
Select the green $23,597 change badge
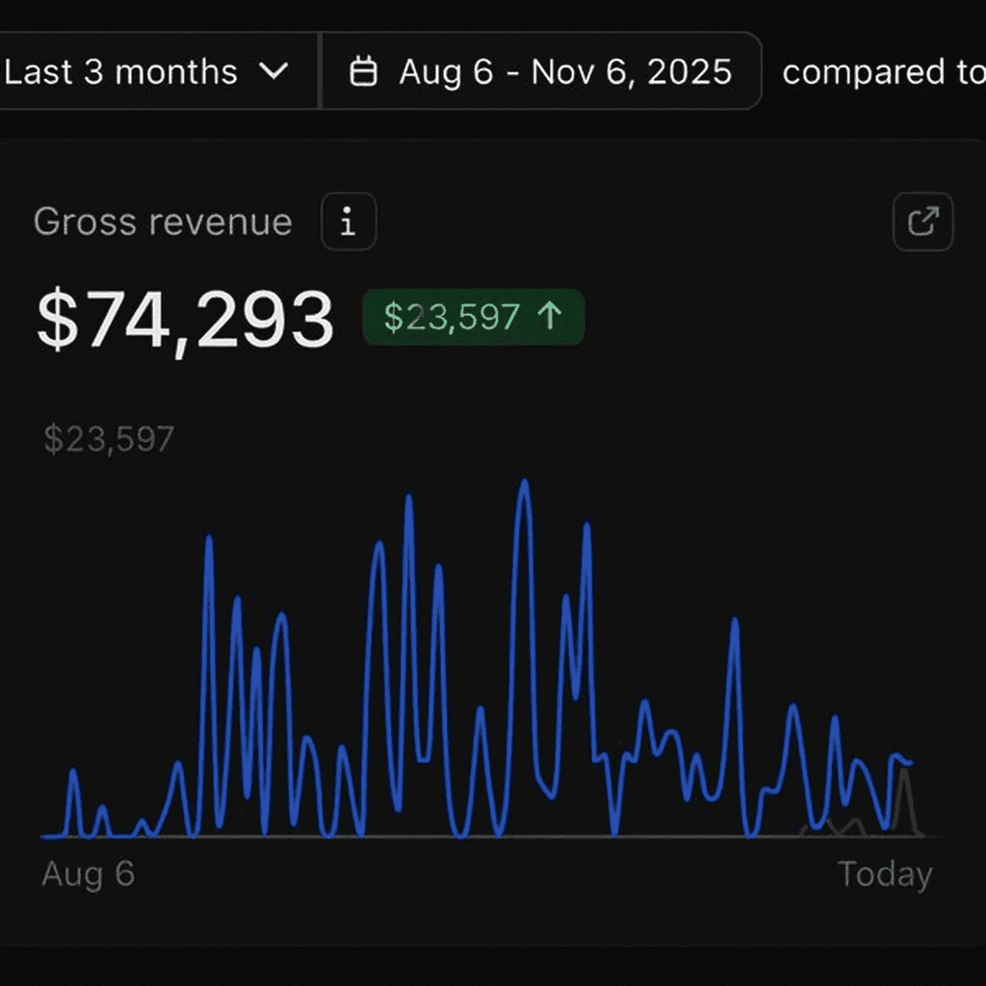473,317
